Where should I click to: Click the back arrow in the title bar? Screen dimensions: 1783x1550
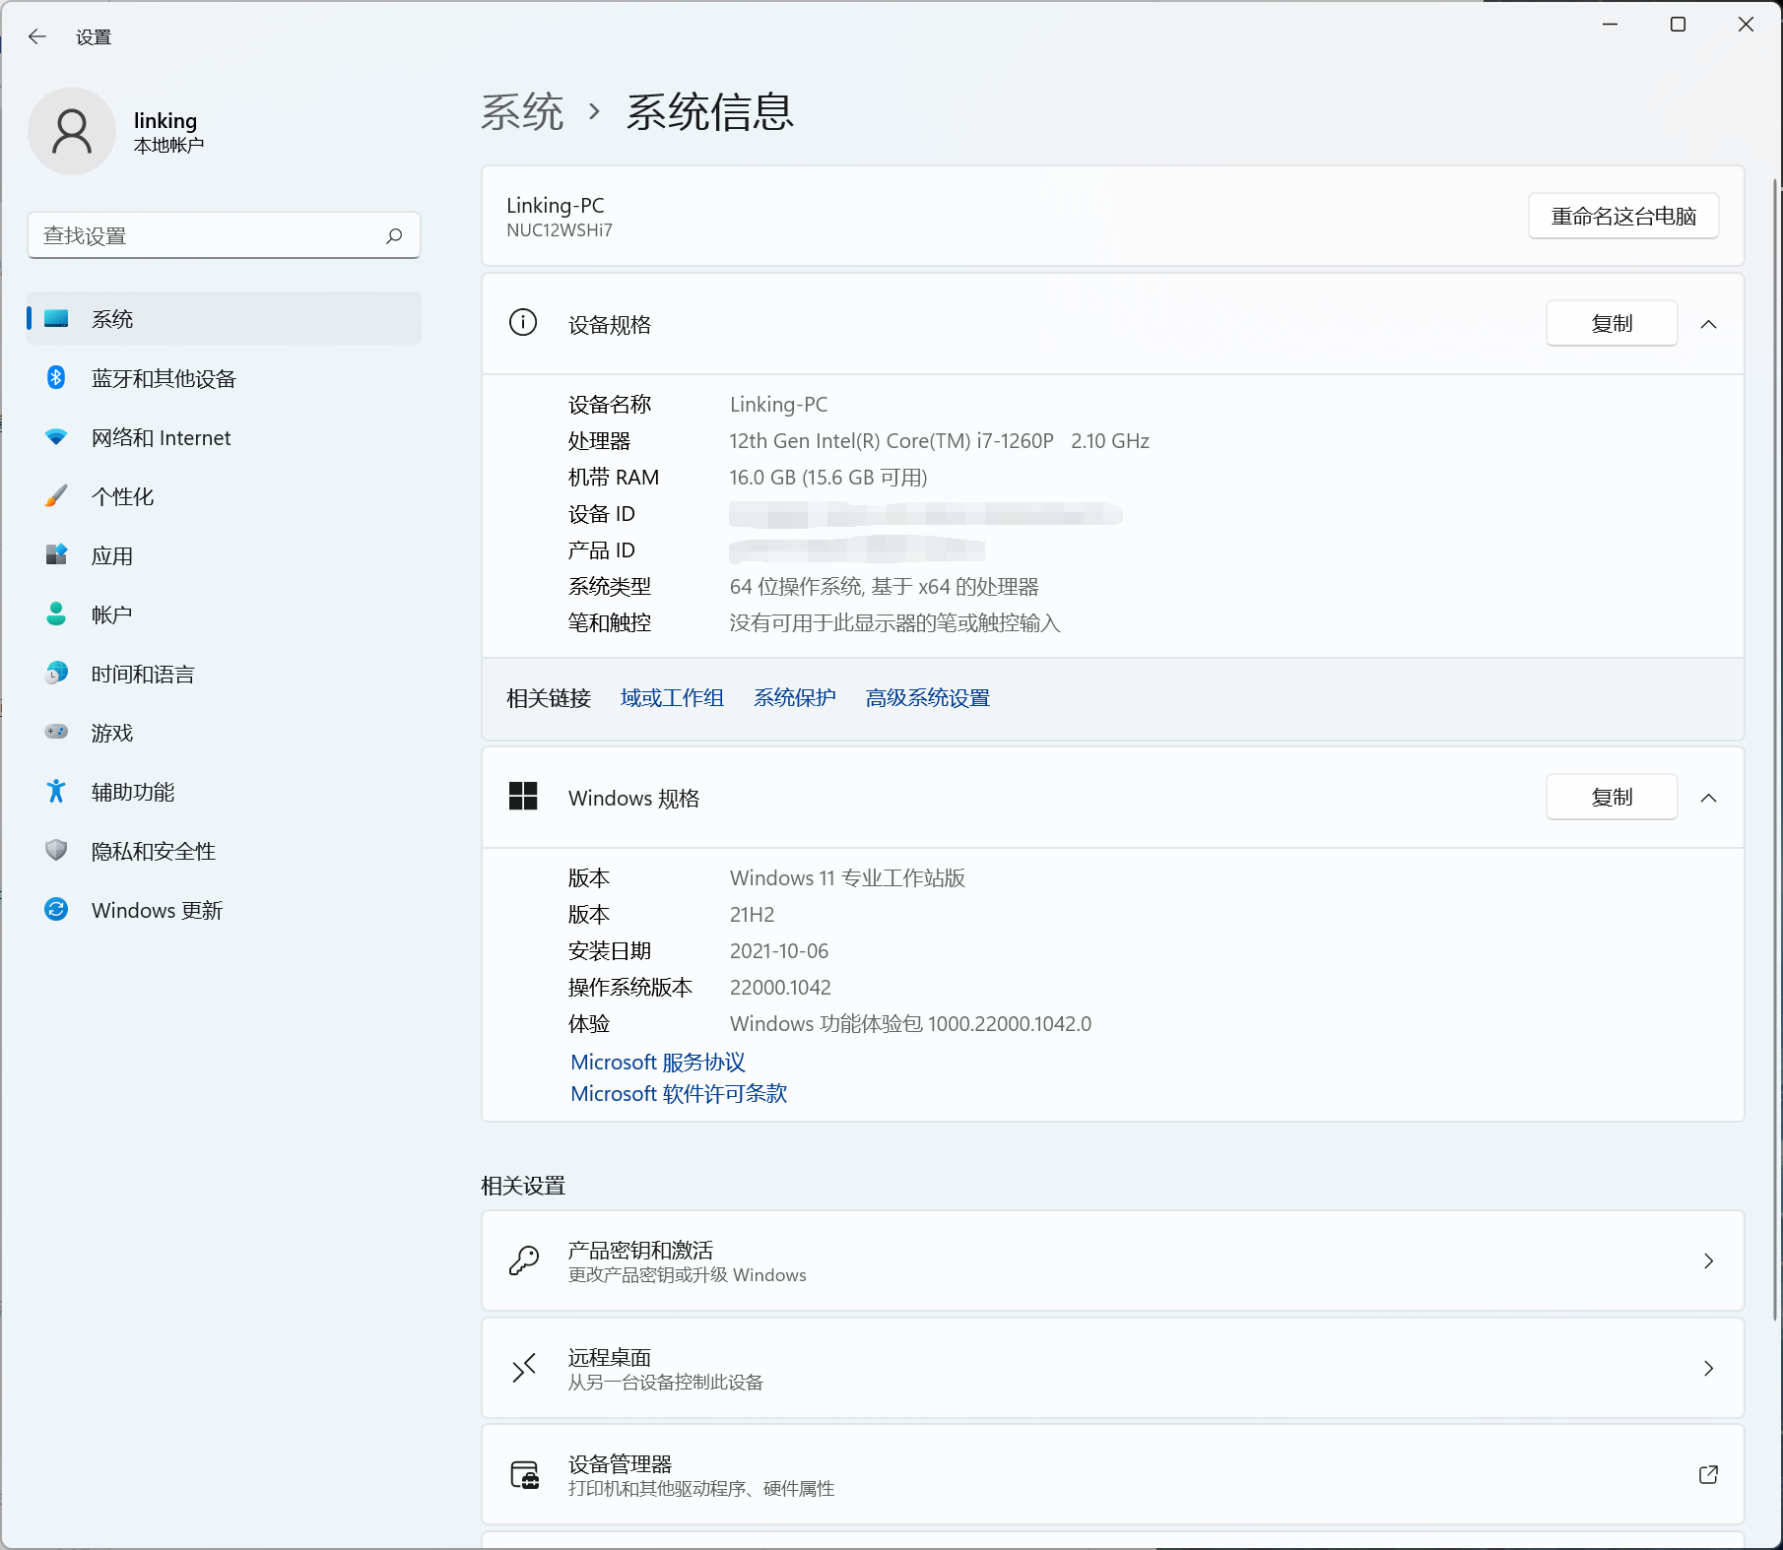pos(37,37)
